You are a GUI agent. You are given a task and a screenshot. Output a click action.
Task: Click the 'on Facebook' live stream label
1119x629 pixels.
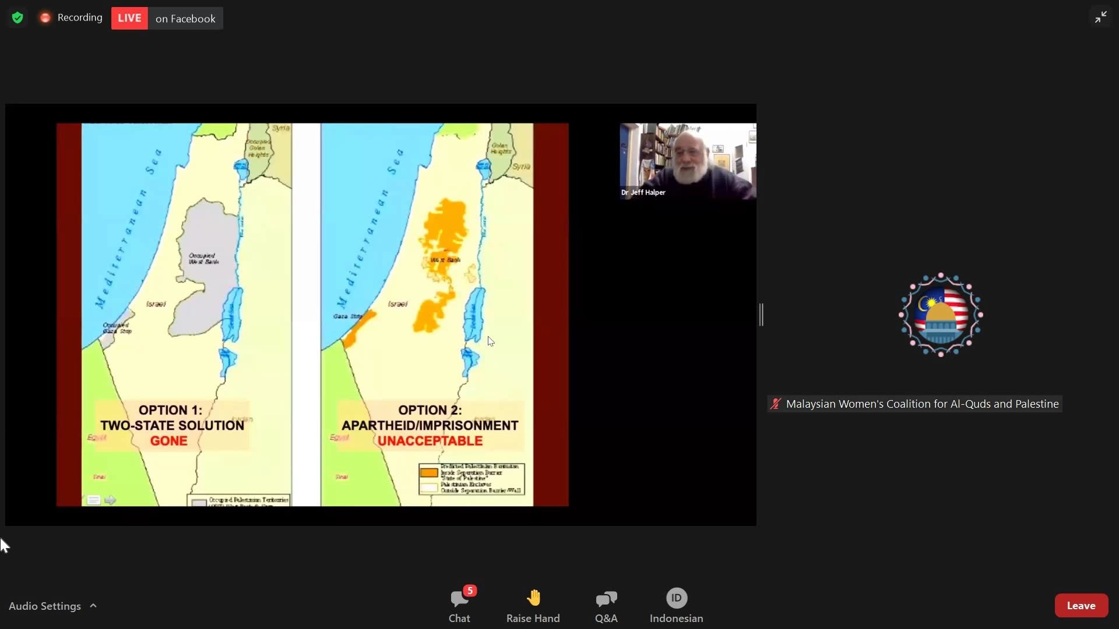(x=185, y=19)
